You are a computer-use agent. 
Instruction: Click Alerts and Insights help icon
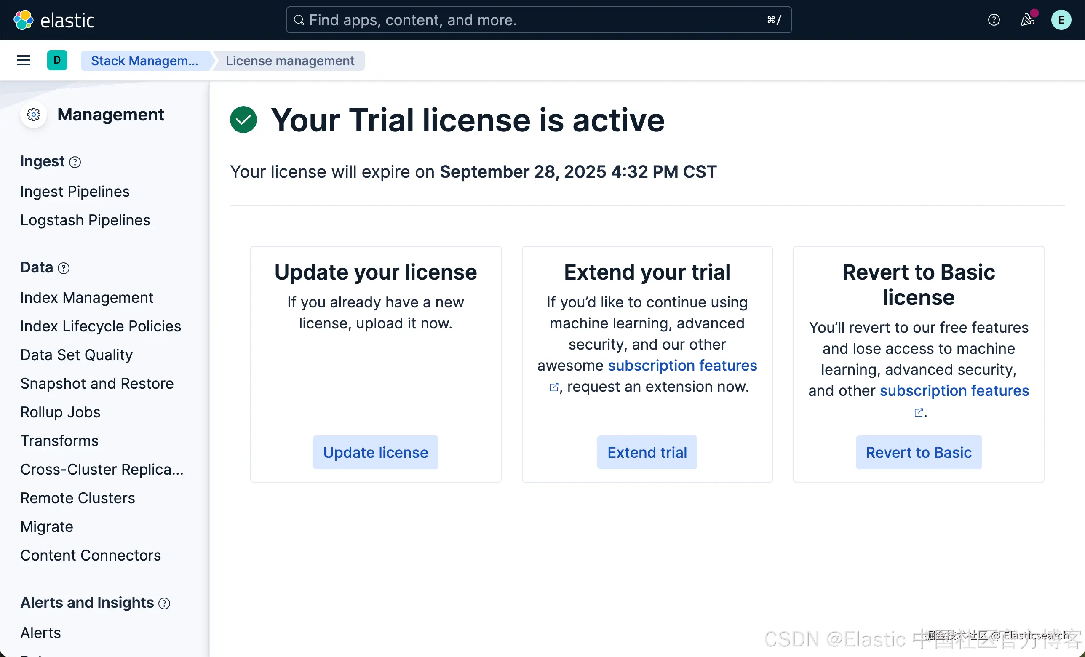point(164,603)
